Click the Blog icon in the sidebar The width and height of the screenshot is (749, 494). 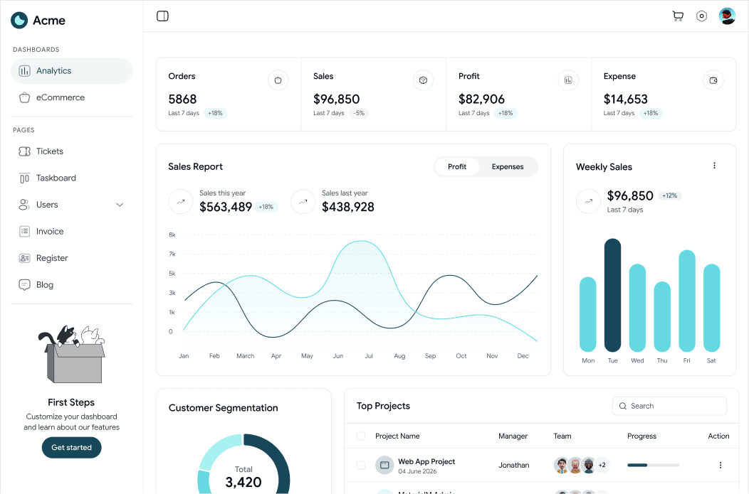point(24,284)
